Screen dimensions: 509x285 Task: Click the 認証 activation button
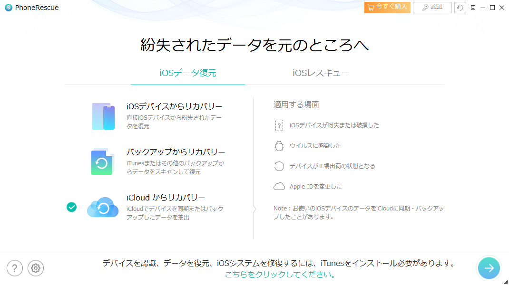pos(432,7)
